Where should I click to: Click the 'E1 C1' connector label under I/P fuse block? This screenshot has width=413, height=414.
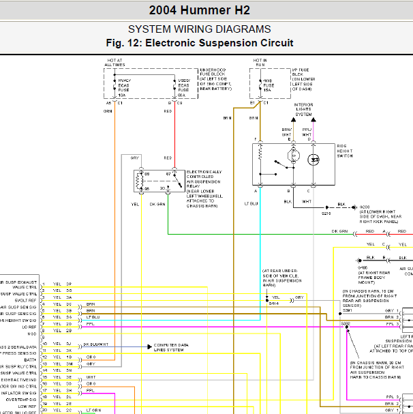pos(259,103)
